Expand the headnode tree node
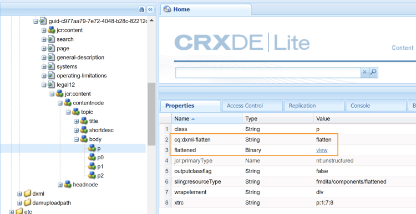 [60, 185]
